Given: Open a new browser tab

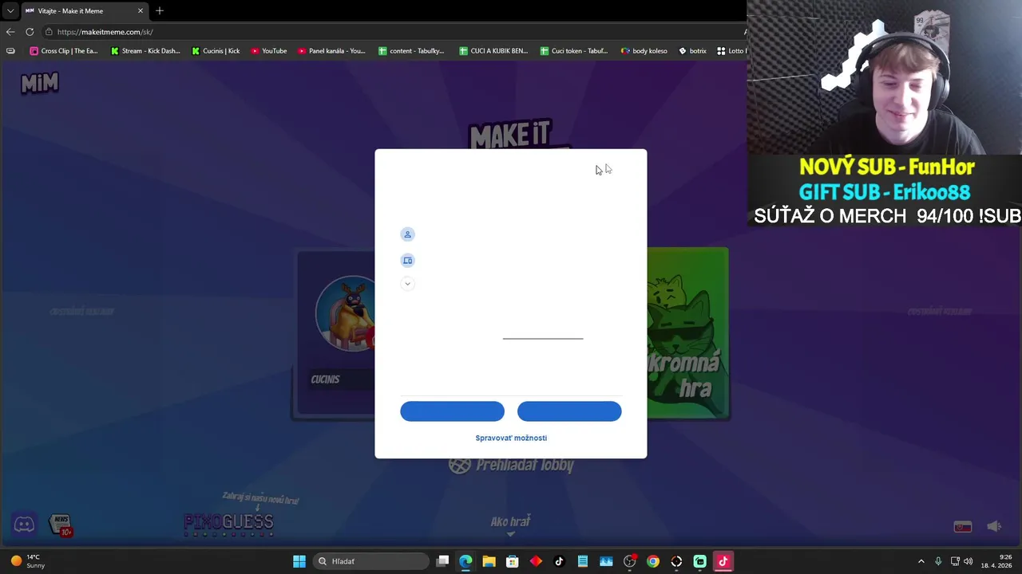Looking at the screenshot, I should pyautogui.click(x=160, y=11).
